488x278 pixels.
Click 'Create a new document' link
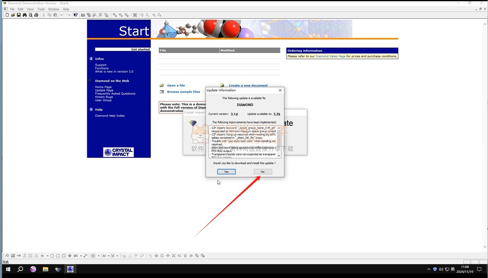click(248, 86)
